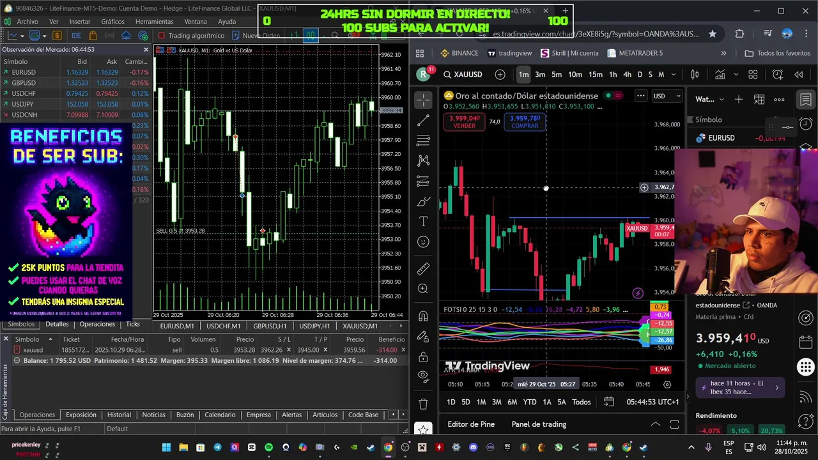Click the zoom in magnifier tool
818x460 pixels.
(x=423, y=289)
